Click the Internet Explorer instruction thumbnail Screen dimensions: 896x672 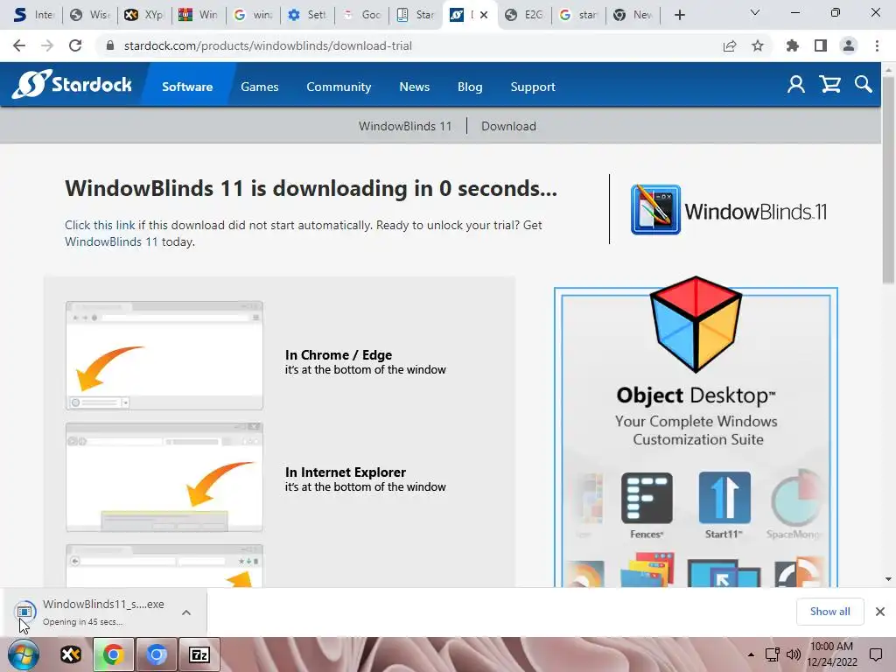click(164, 477)
